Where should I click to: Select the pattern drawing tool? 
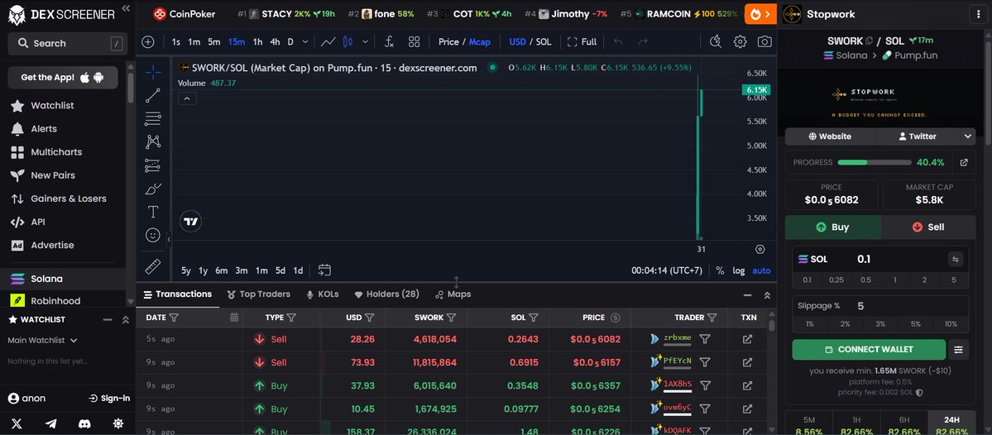coord(153,141)
